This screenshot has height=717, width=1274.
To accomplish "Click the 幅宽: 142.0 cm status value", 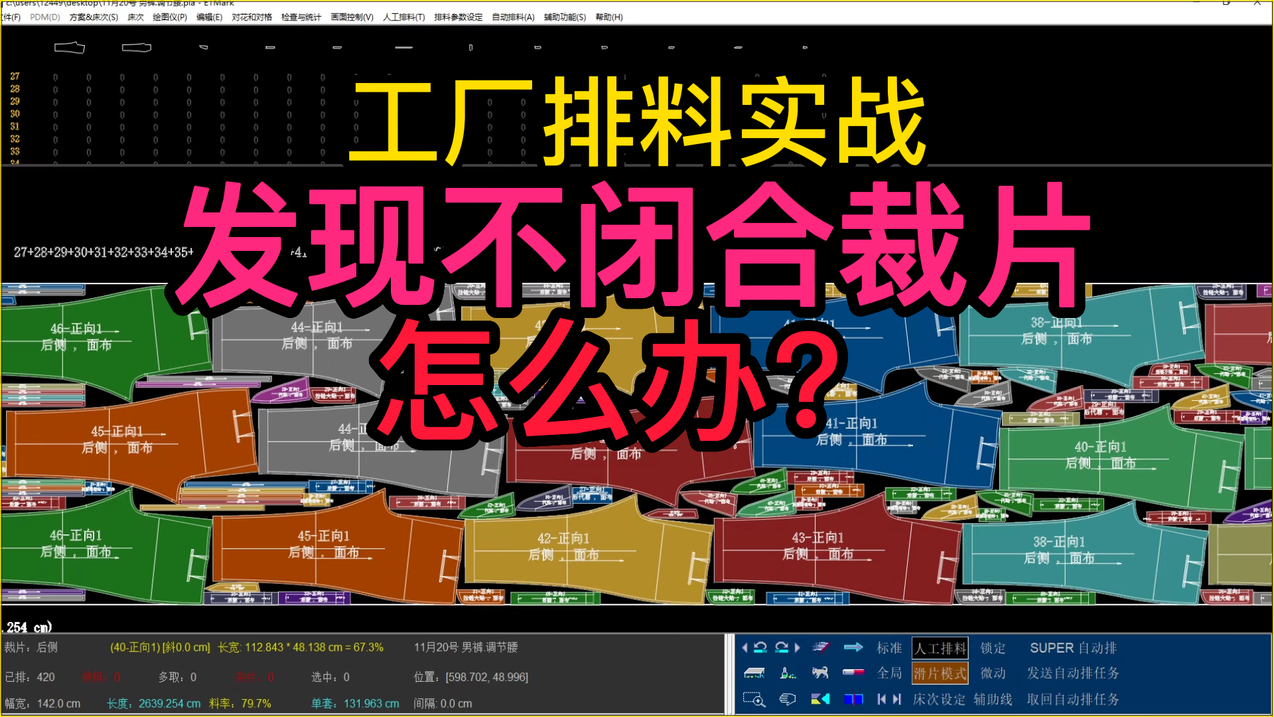I will point(42,704).
